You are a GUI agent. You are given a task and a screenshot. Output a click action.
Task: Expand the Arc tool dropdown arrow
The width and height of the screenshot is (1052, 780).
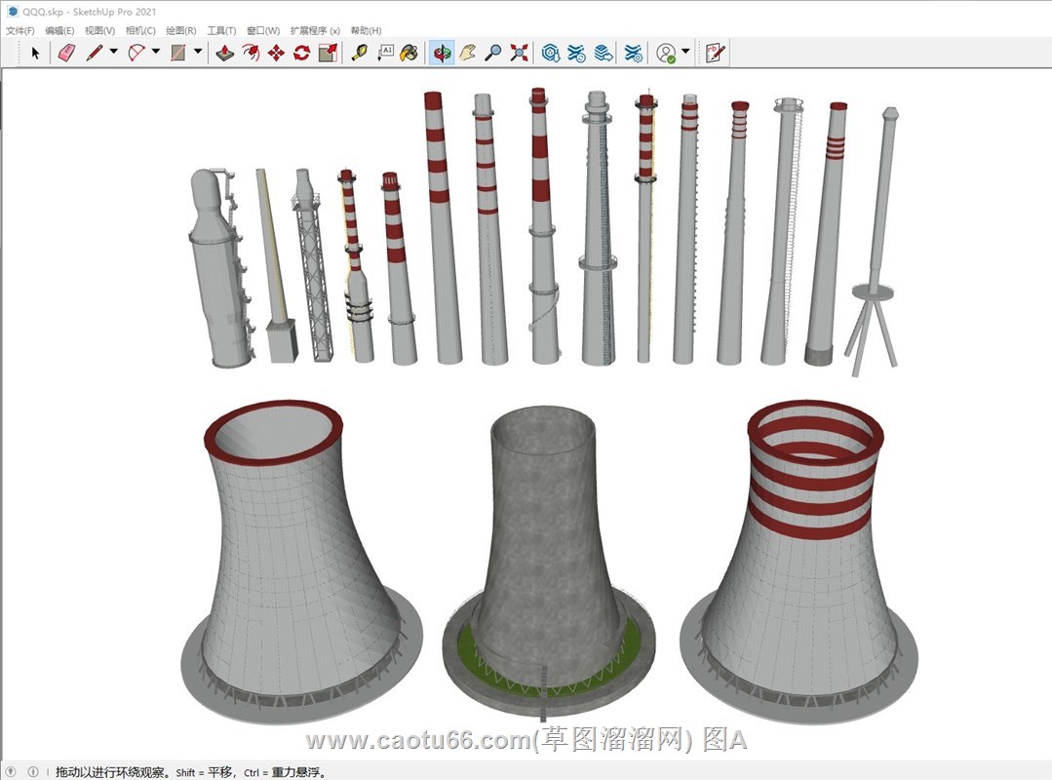point(155,52)
